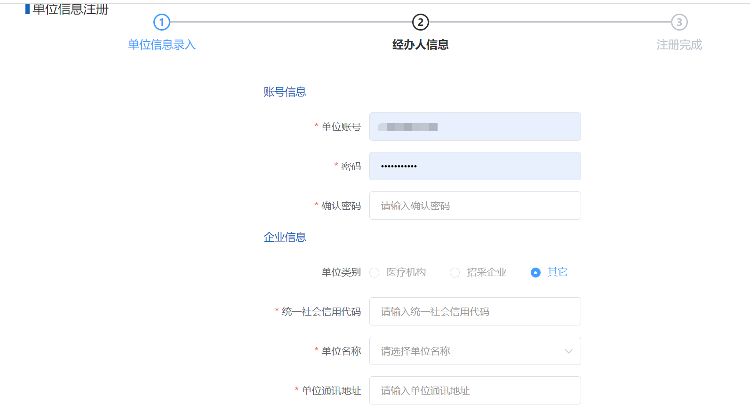Click the step 2 circle icon
750x412 pixels.
pyautogui.click(x=420, y=22)
